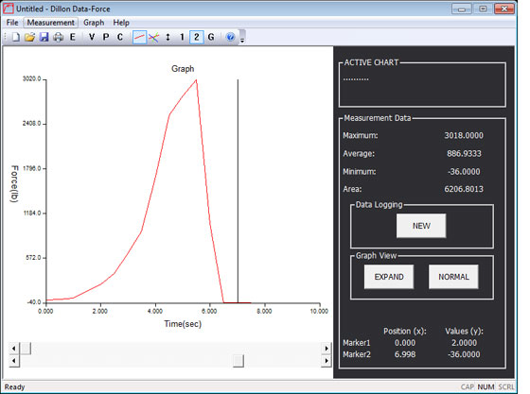Toggle marker 2 toolbar button
The width and height of the screenshot is (530, 394).
tap(197, 37)
